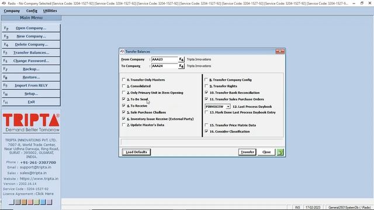
Task: Toggle Transfer Only Masters checkbox
Action: 123,79
